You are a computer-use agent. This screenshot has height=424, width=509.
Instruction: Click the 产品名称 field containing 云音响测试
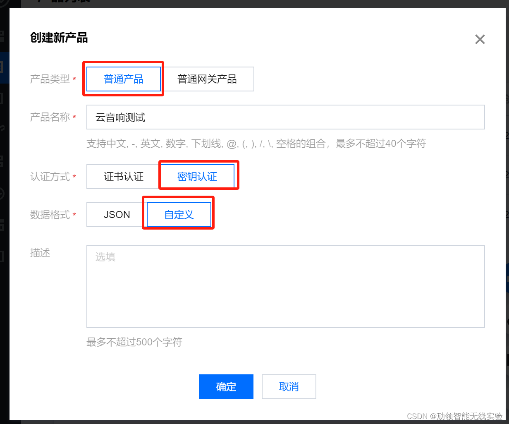[285, 117]
